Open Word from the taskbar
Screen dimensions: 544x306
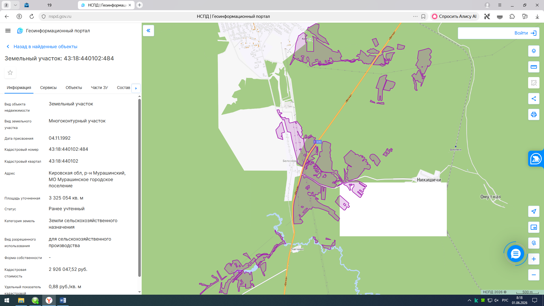tap(63, 300)
